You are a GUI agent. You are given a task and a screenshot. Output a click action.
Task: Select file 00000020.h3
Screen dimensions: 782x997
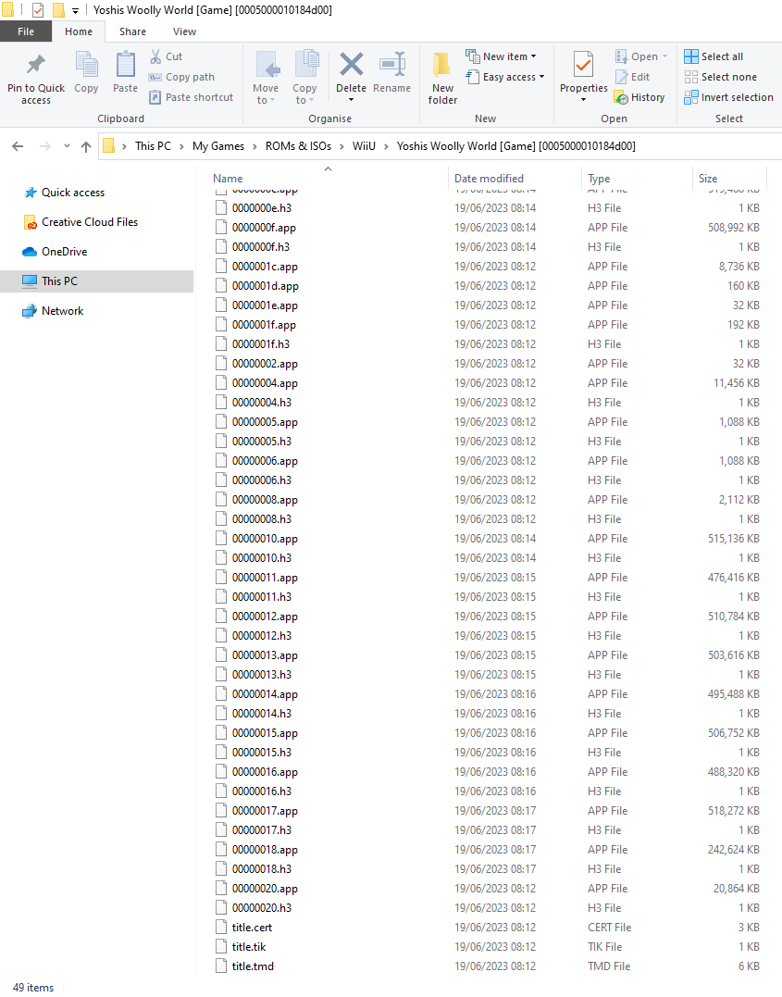261,908
